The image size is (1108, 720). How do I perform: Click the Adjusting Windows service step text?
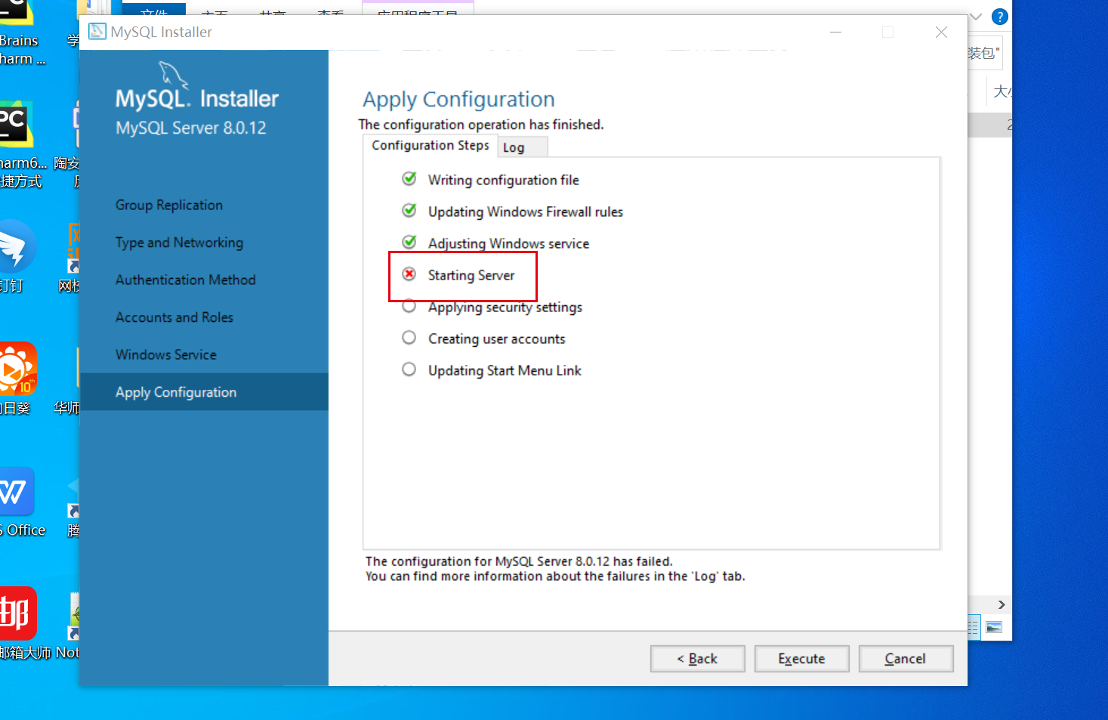(x=508, y=244)
